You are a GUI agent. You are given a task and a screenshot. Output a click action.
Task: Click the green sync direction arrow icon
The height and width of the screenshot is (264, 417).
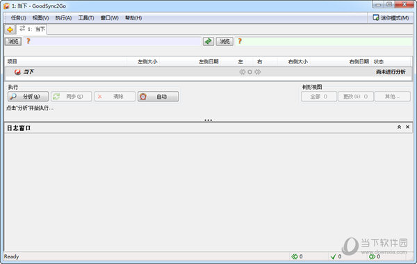point(208,41)
